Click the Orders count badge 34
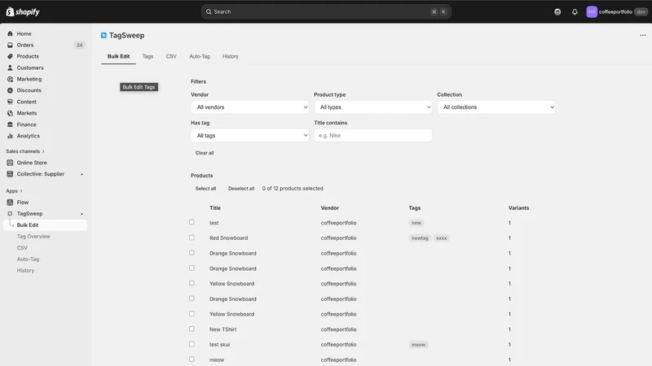The image size is (652, 366). point(79,45)
